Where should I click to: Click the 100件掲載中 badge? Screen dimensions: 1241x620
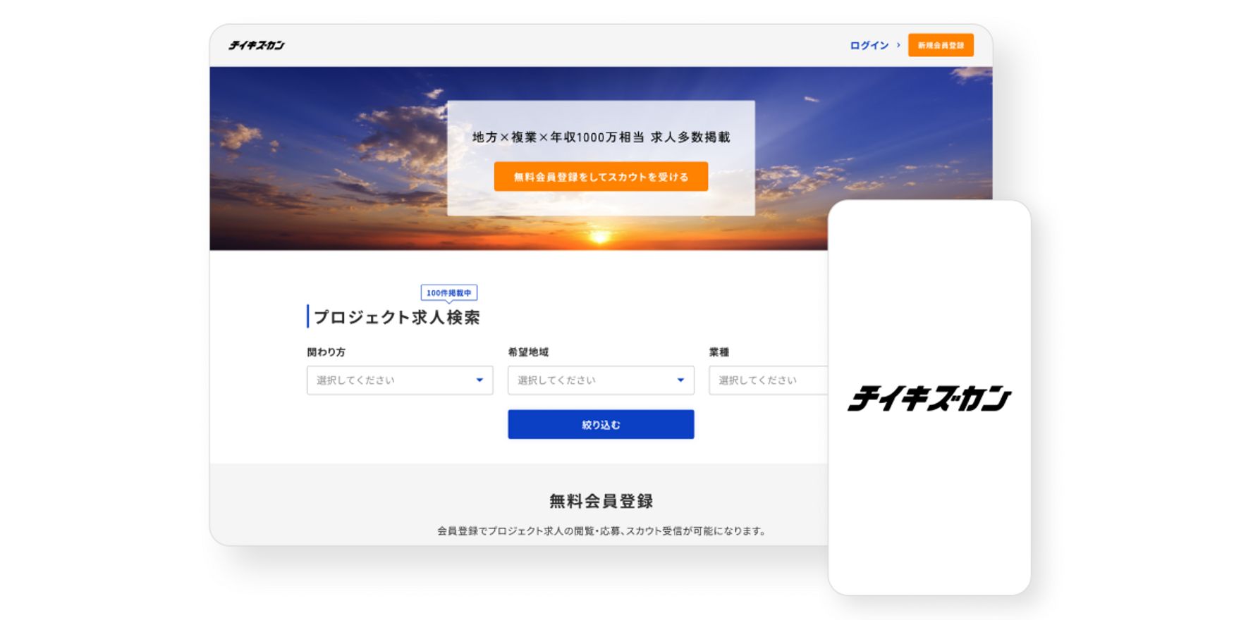point(449,293)
